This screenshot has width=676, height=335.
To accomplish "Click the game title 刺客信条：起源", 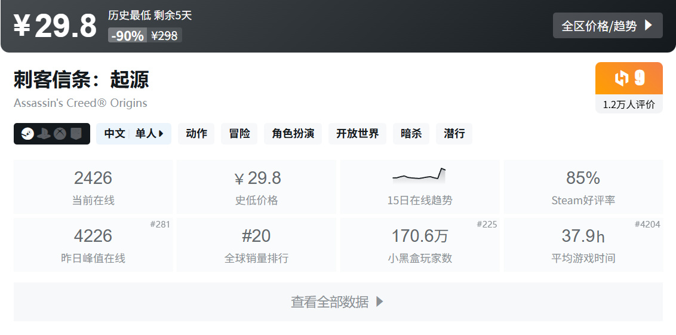I will coord(81,79).
